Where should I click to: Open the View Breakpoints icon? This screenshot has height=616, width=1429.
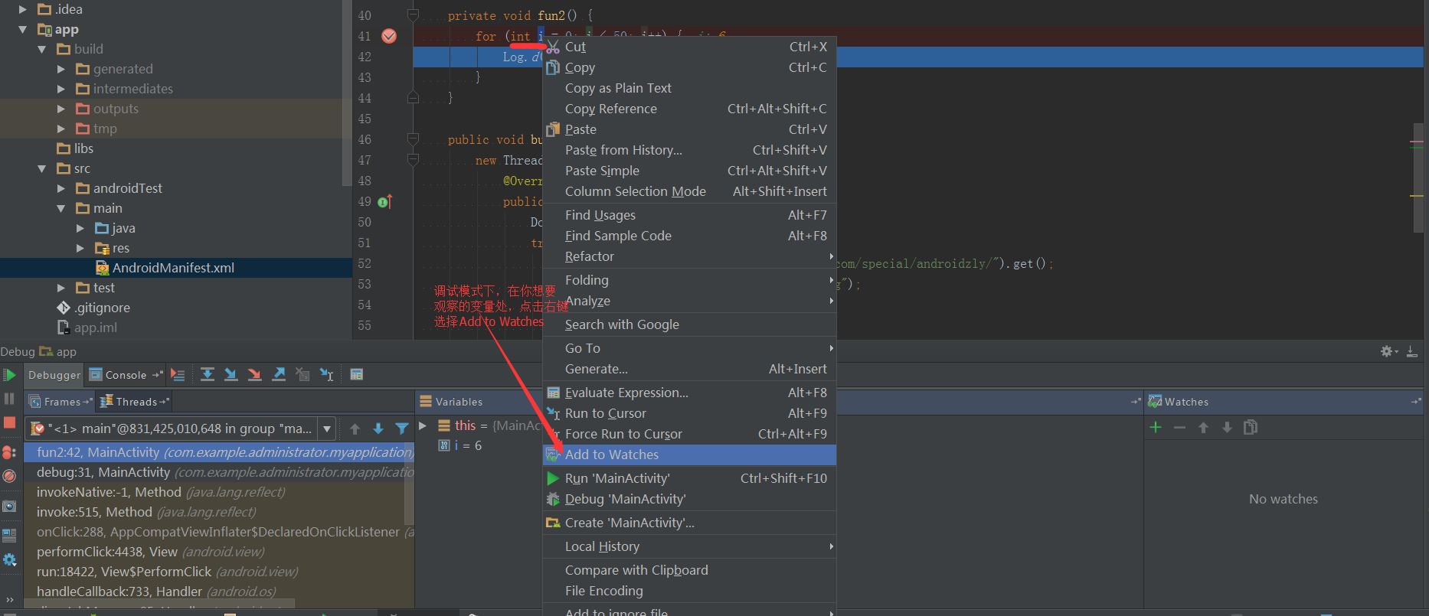[x=9, y=452]
